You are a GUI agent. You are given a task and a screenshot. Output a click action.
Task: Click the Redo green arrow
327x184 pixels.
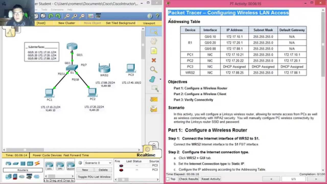[58, 16]
